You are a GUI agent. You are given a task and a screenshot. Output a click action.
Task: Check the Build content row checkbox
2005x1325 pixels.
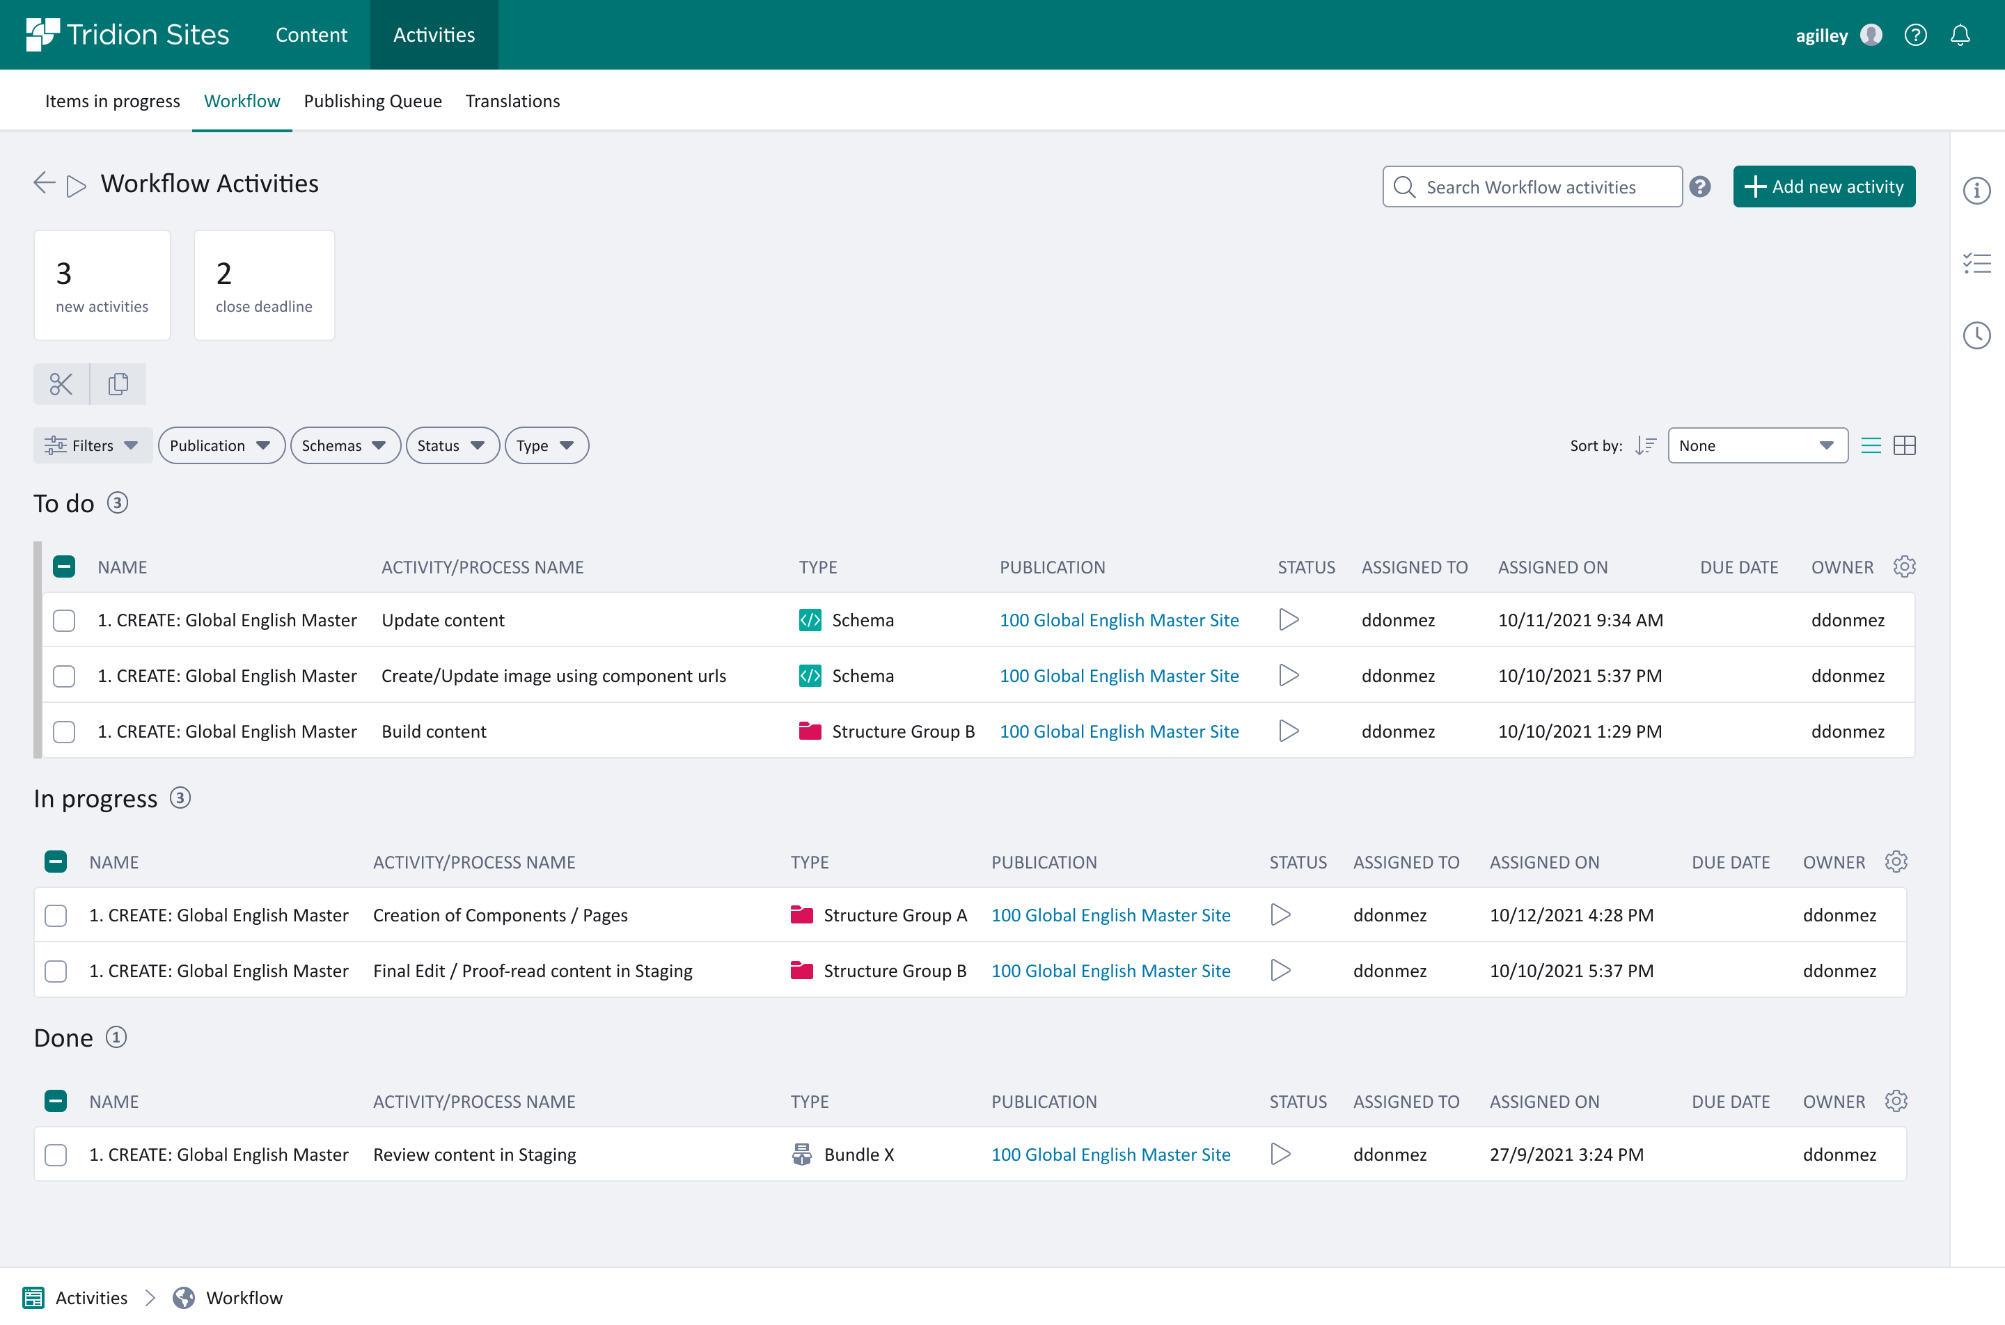pos(63,732)
